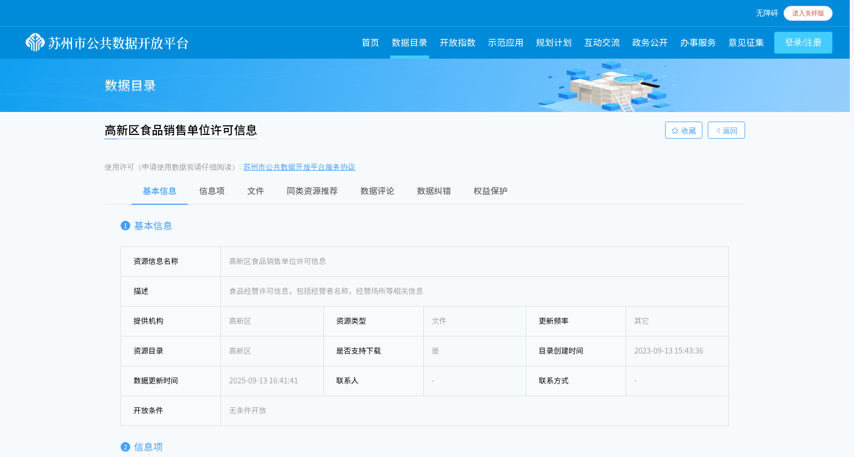Open 数据目录 in the navigation bar
Viewport: 854px width, 457px height.
(x=409, y=43)
